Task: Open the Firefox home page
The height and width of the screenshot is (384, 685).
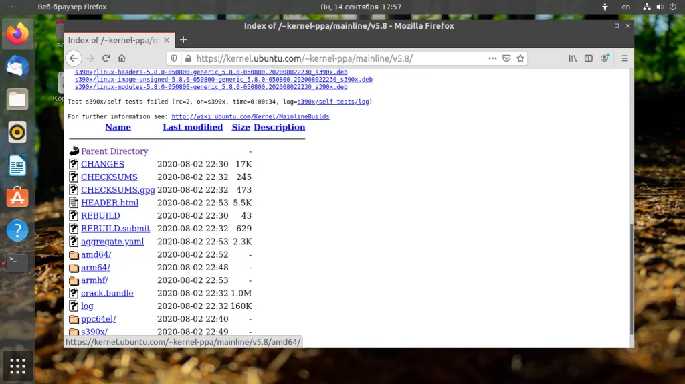Action: click(x=122, y=58)
